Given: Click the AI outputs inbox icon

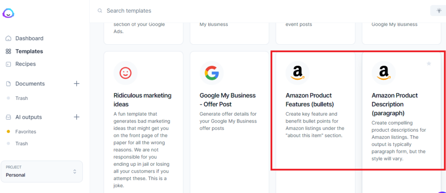Looking at the screenshot, I should coord(9,117).
